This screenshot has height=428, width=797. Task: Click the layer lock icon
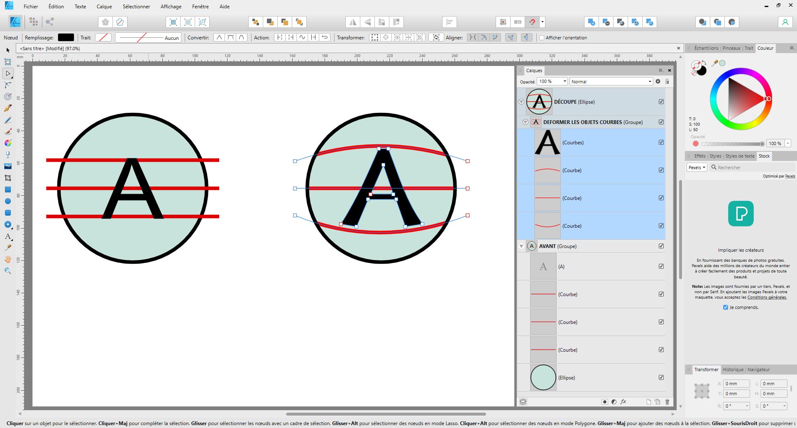click(x=667, y=81)
